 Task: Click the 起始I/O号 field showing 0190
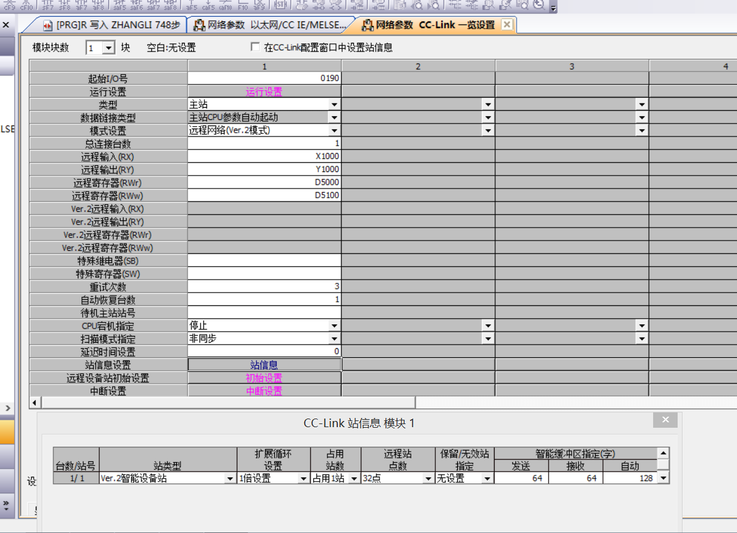click(x=264, y=78)
